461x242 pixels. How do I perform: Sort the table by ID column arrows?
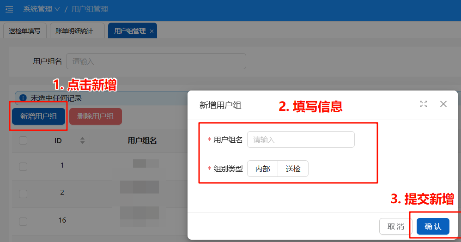coord(83,141)
